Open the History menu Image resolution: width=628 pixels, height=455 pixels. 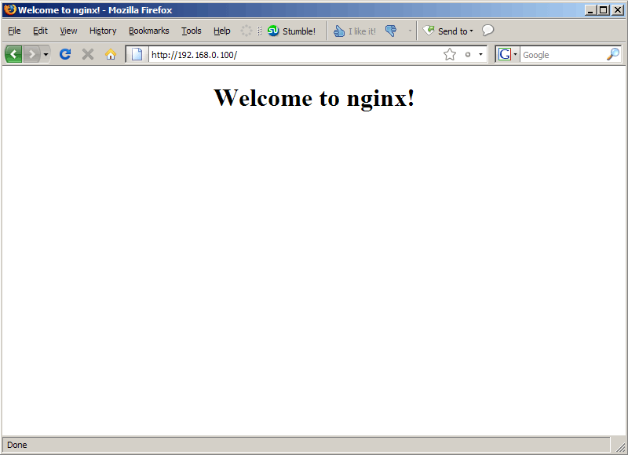[x=103, y=31]
